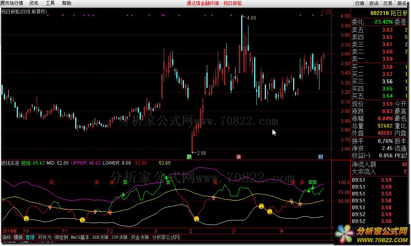Click the 外盘 48581 value

pos(385,133)
